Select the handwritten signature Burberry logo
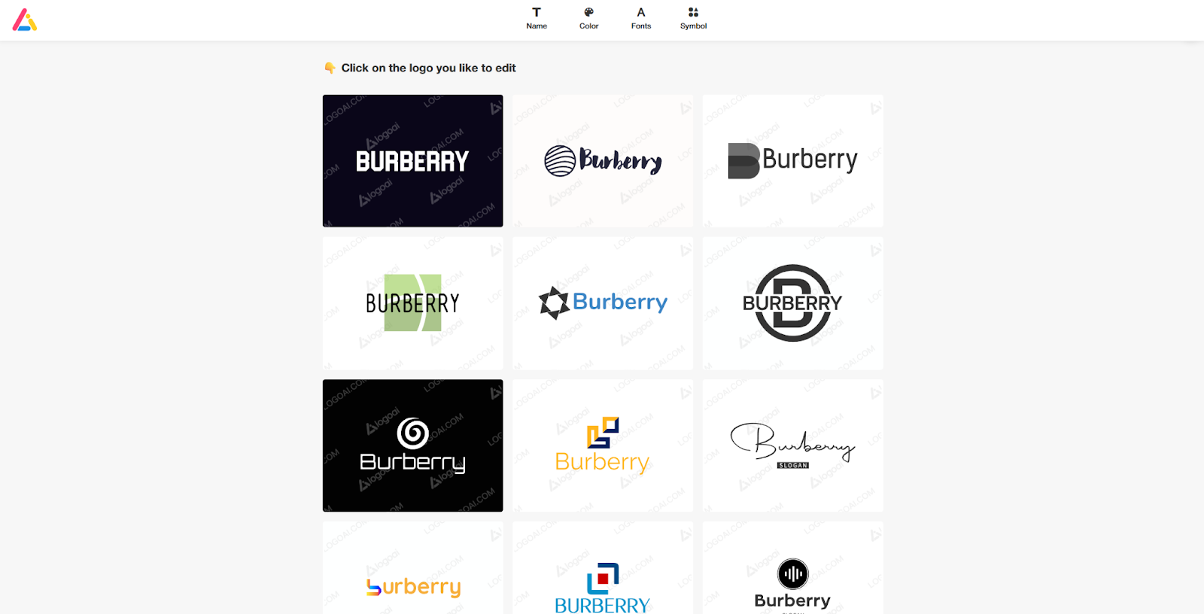Image resolution: width=1204 pixels, height=614 pixels. [x=793, y=445]
